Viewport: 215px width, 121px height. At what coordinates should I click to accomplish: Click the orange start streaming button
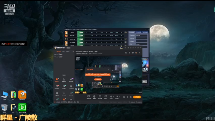137,97
